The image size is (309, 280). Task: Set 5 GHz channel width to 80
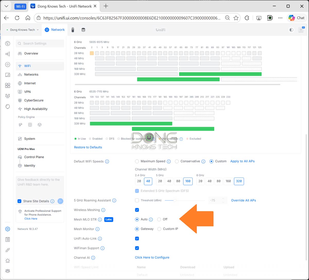click(178, 181)
